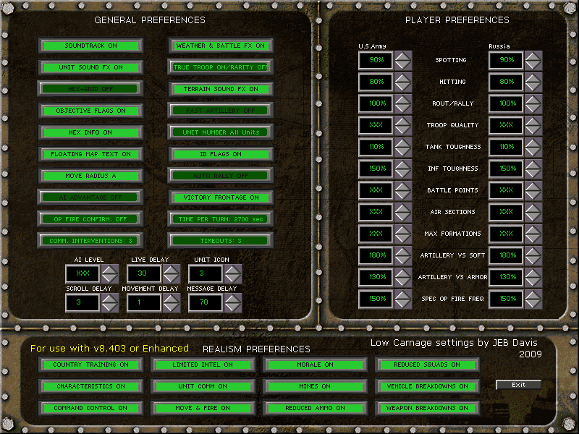Image resolution: width=579 pixels, height=434 pixels.
Task: Adjust Russia Rout/Rally stepper arrows
Action: (533, 103)
